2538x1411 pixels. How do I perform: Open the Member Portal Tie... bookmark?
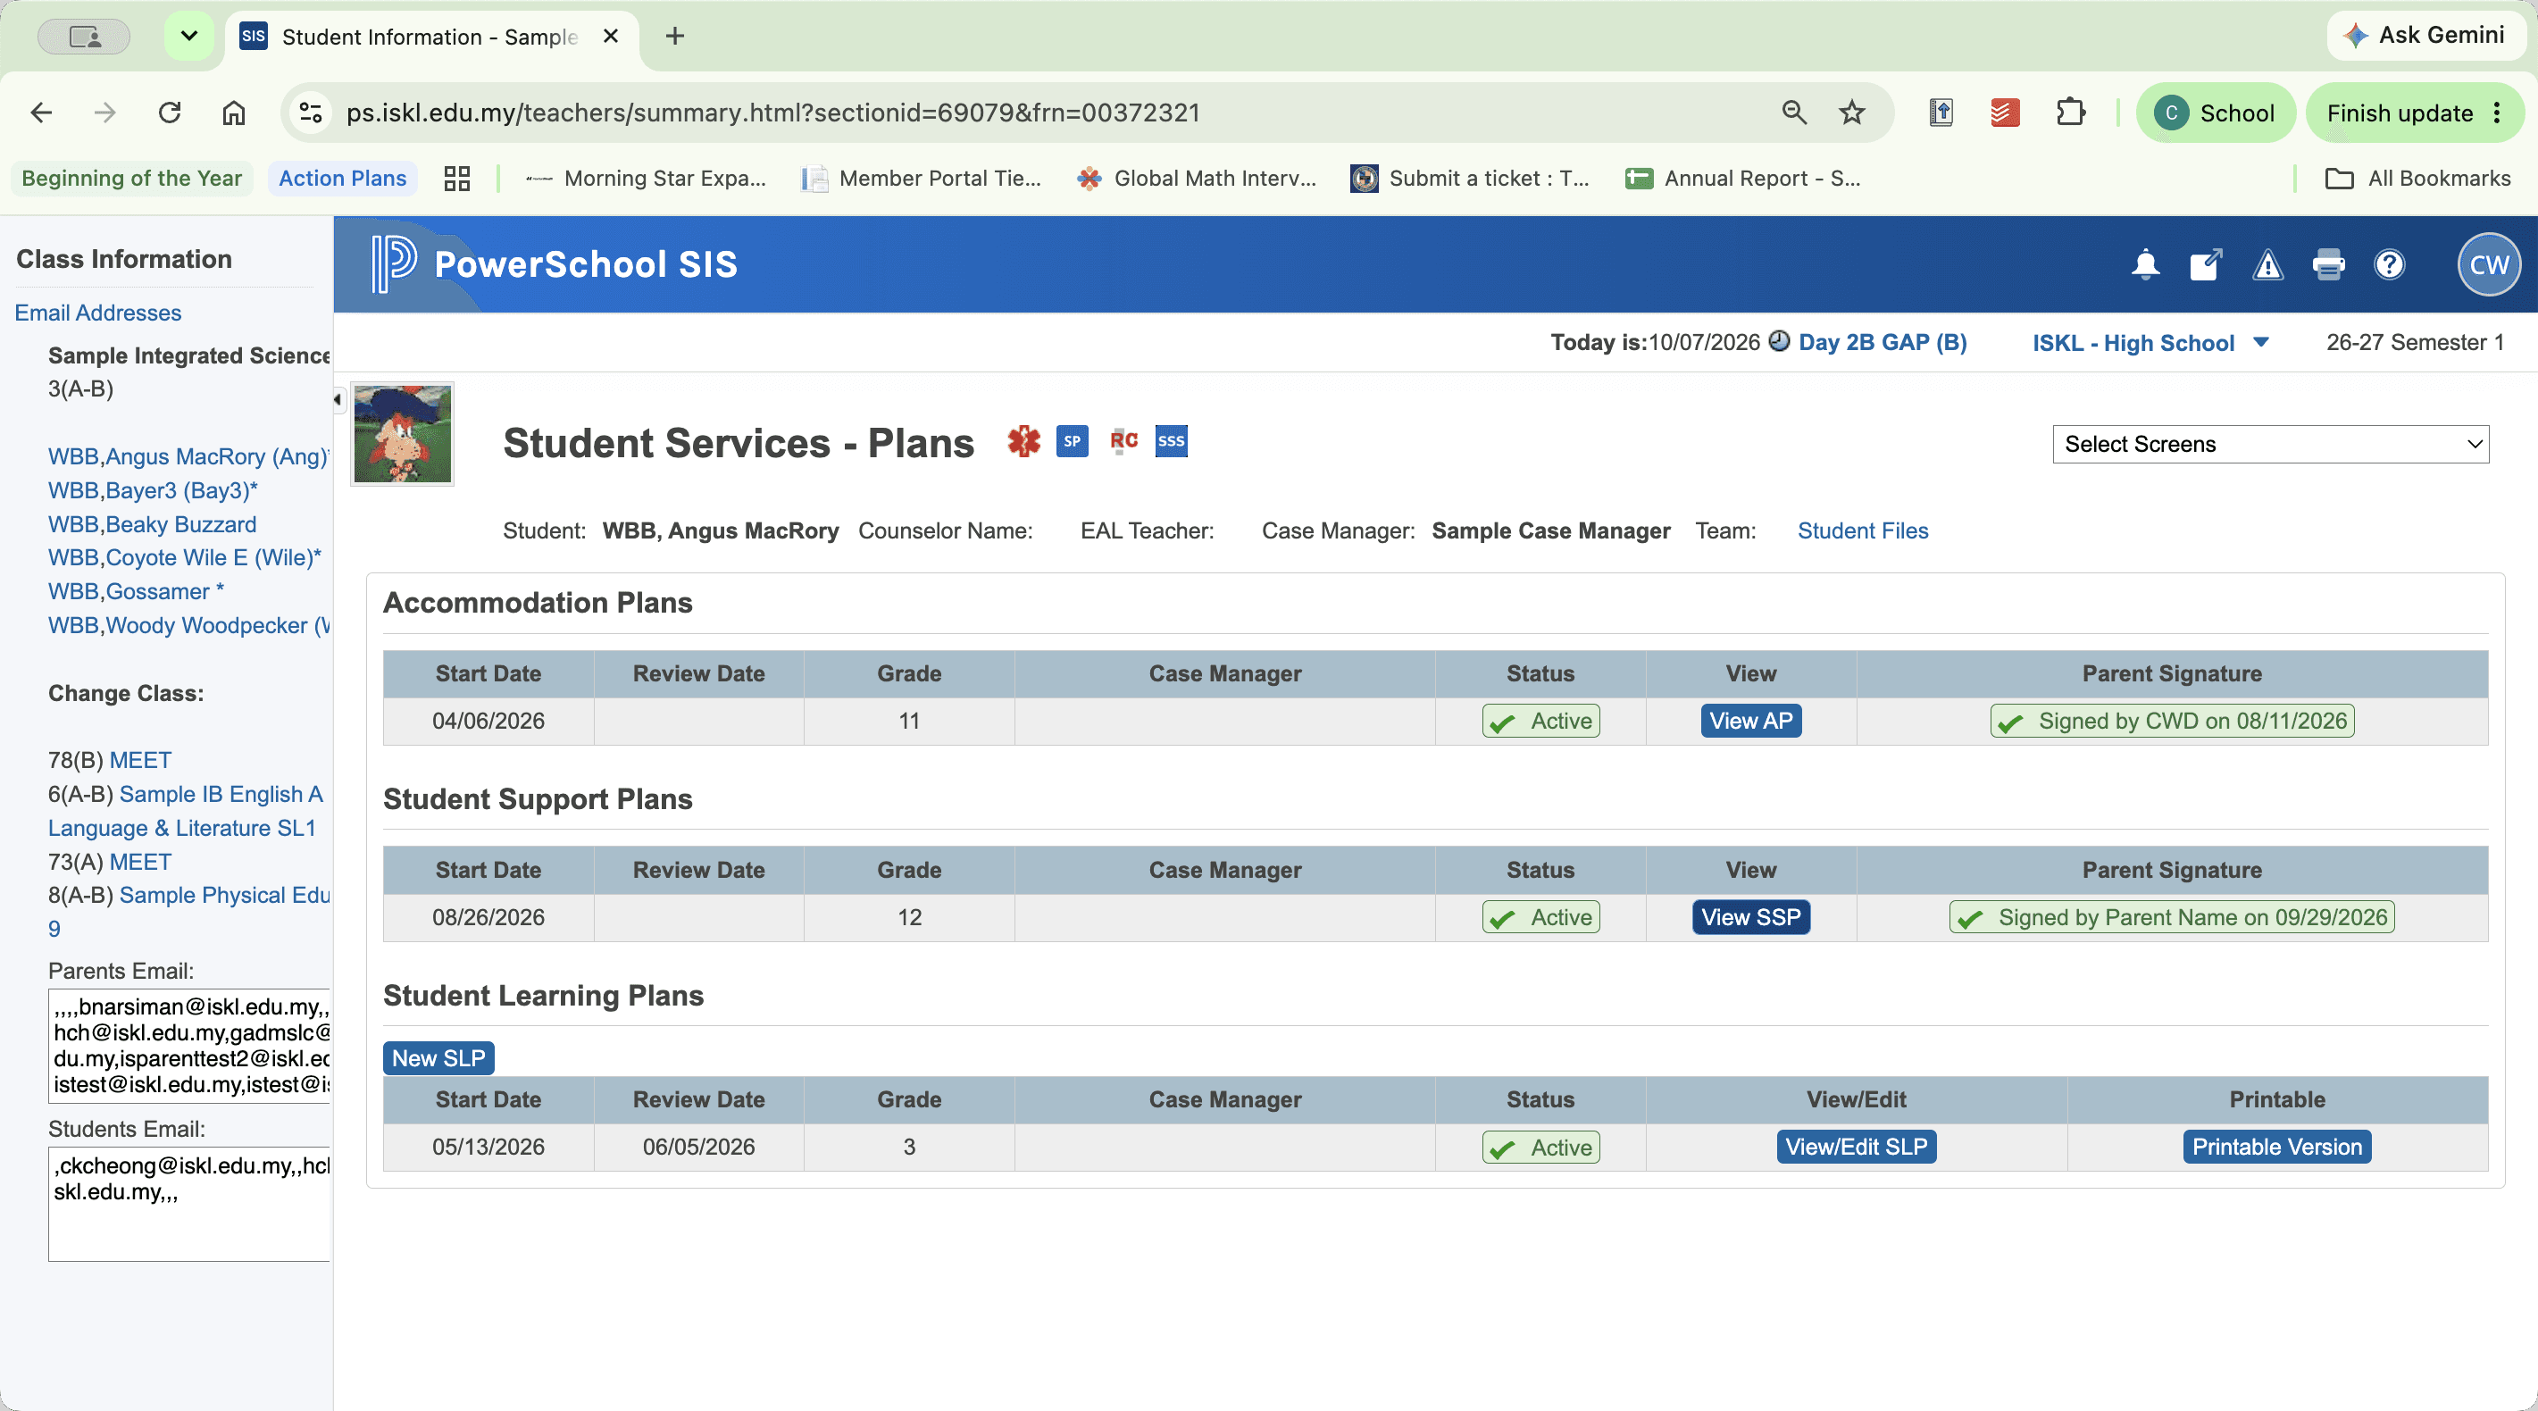(x=922, y=179)
